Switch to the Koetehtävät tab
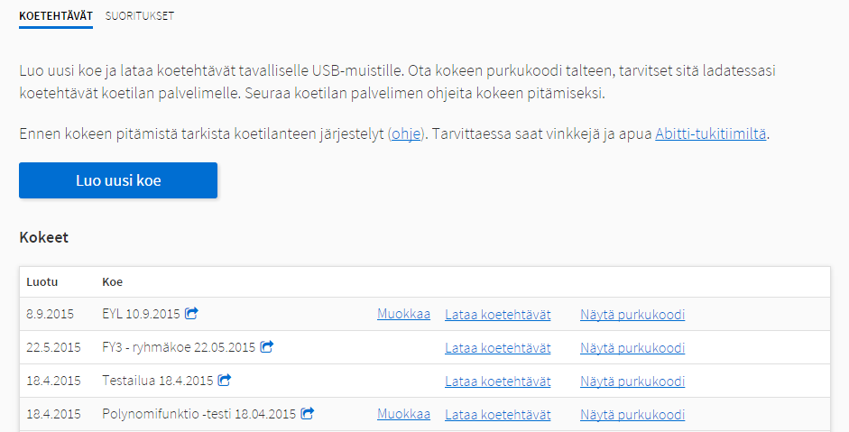 56,16
